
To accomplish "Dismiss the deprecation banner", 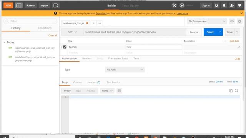I will (241, 13).
